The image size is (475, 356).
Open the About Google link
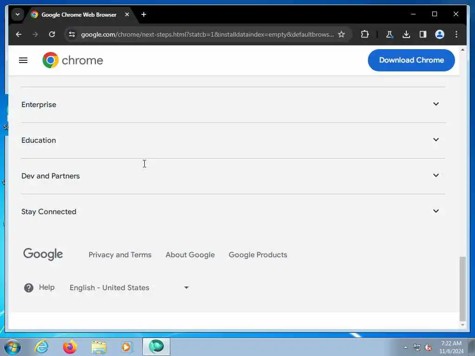[x=190, y=255]
